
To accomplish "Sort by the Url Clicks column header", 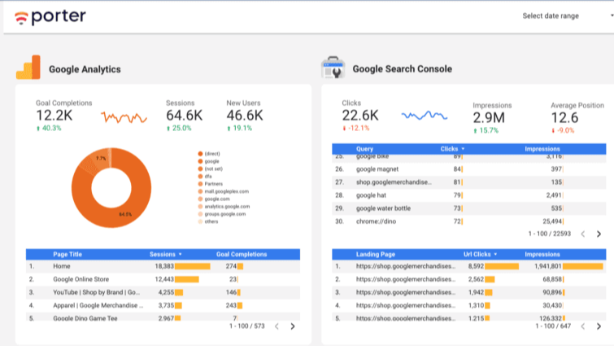I will pyautogui.click(x=481, y=254).
